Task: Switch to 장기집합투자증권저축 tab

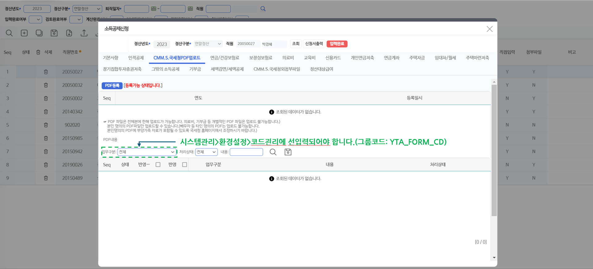Action: (122, 69)
